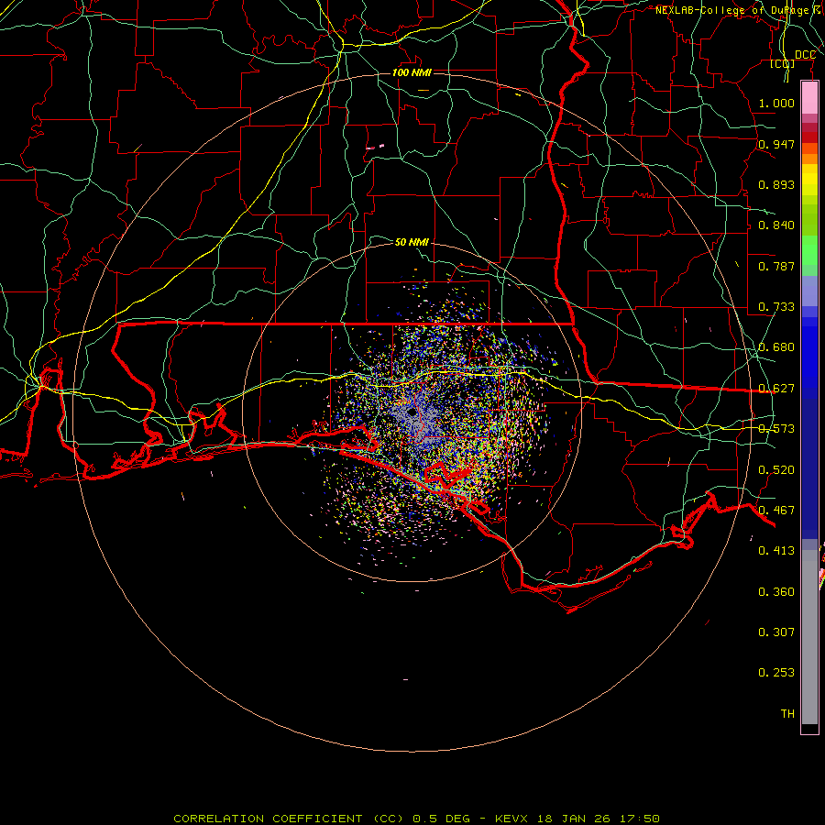Select the 1.000 value on color scale

click(x=776, y=103)
